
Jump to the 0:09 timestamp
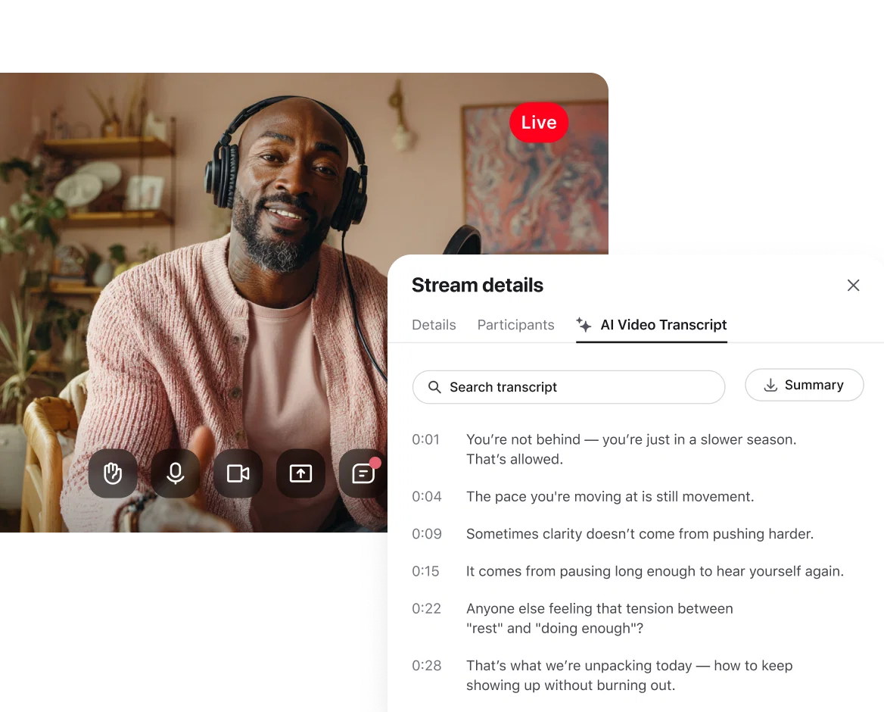click(x=427, y=534)
